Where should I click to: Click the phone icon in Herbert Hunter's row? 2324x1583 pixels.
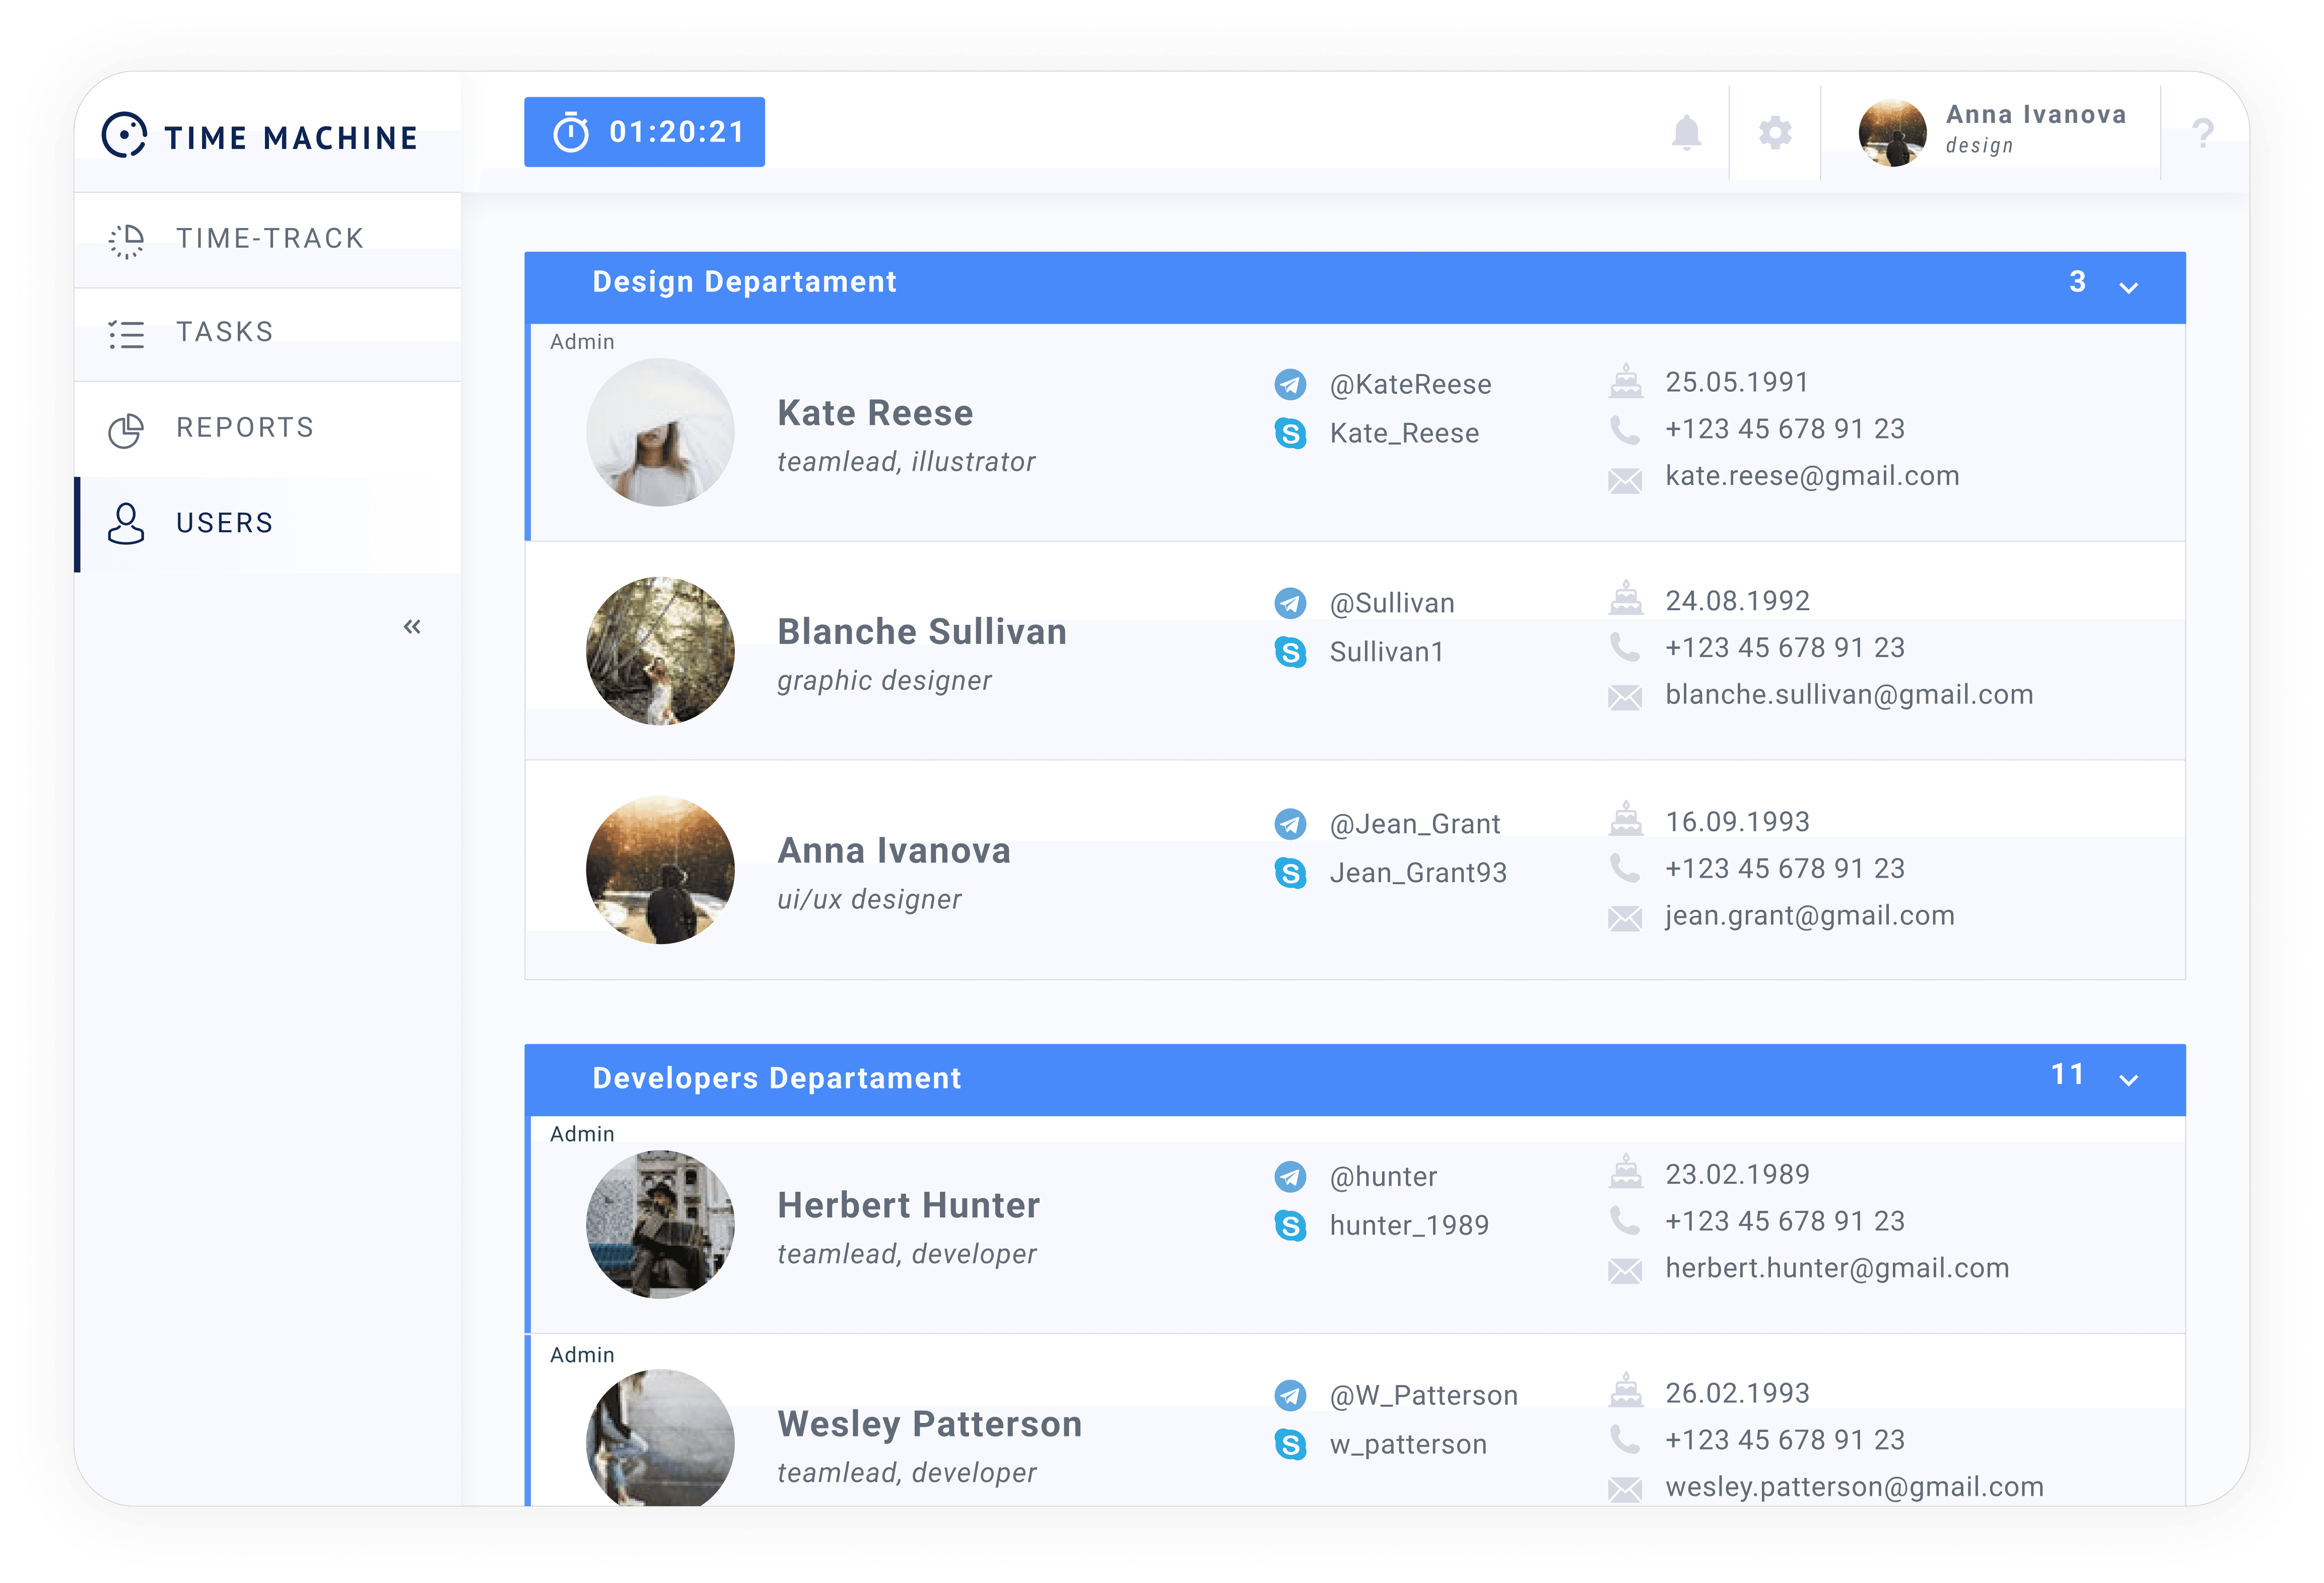[1625, 1220]
